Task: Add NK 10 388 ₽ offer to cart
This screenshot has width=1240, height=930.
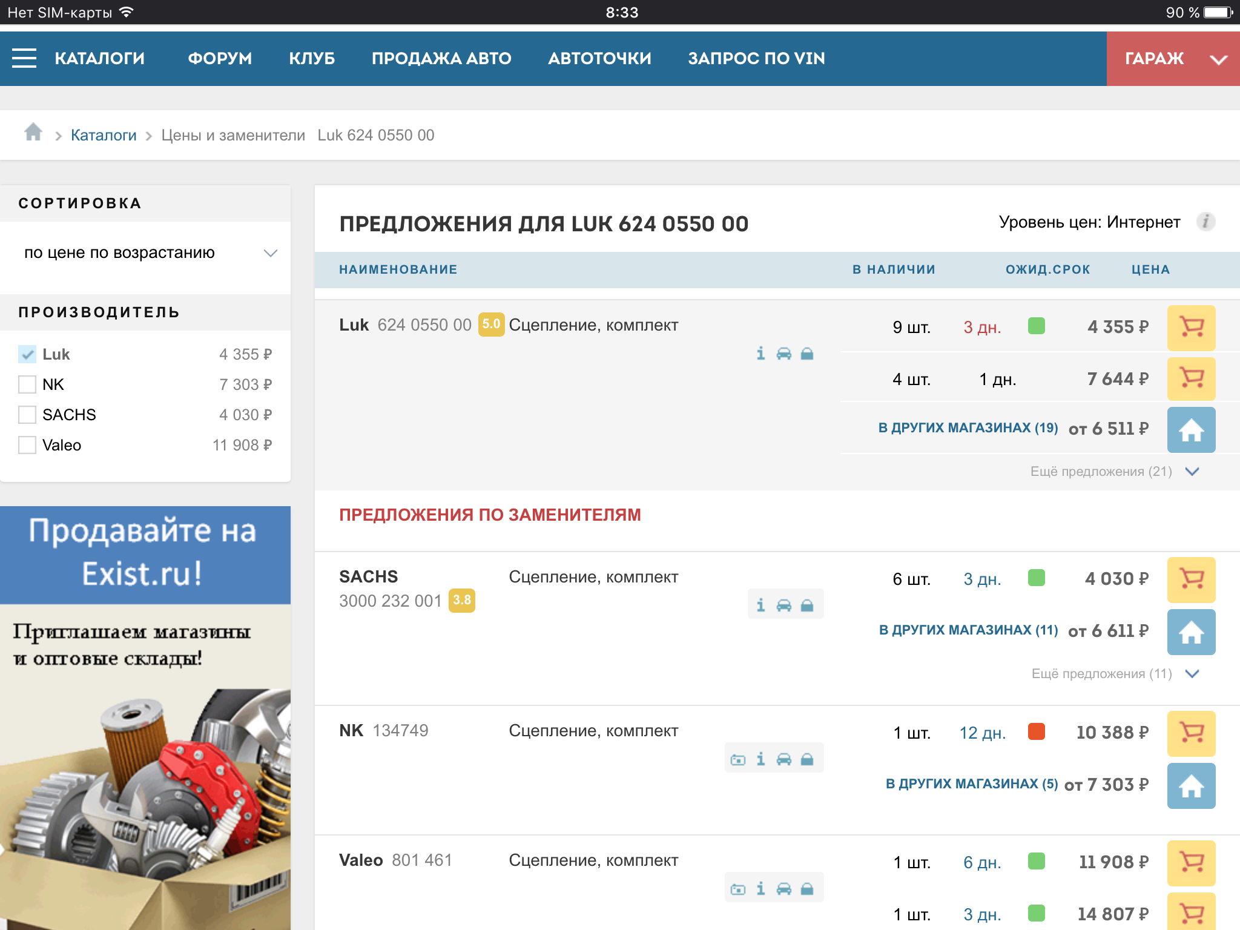Action: [1190, 733]
